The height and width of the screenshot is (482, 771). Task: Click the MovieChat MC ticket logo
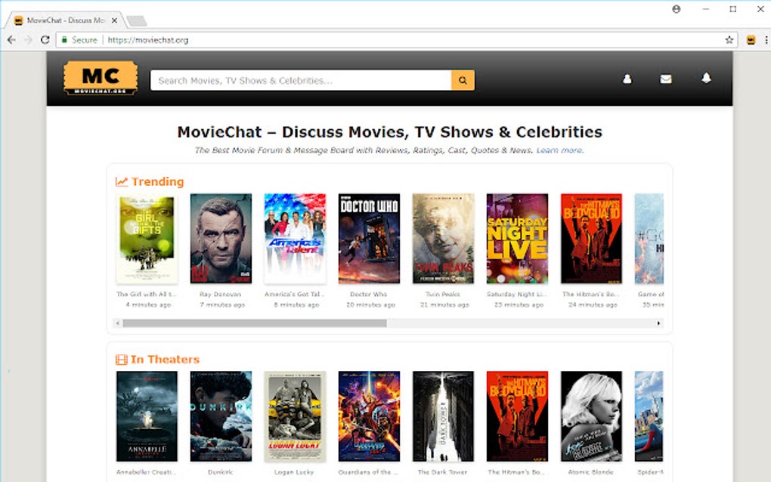point(99,78)
